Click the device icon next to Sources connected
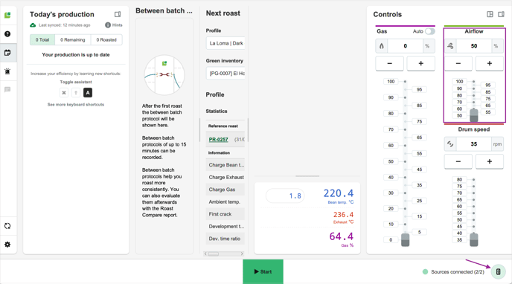Image resolution: width=512 pixels, height=284 pixels. pos(499,271)
